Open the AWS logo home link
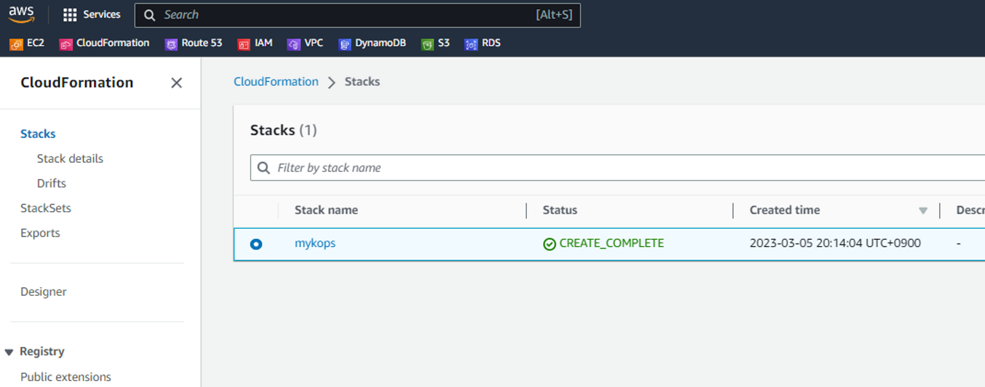The image size is (985, 387). [x=22, y=14]
